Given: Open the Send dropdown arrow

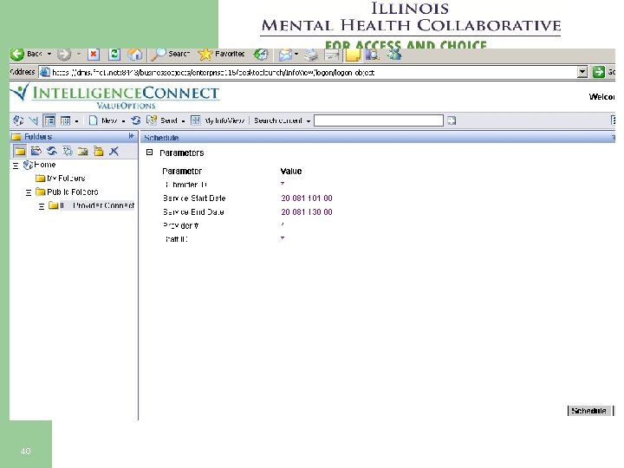Looking at the screenshot, I should (x=183, y=121).
